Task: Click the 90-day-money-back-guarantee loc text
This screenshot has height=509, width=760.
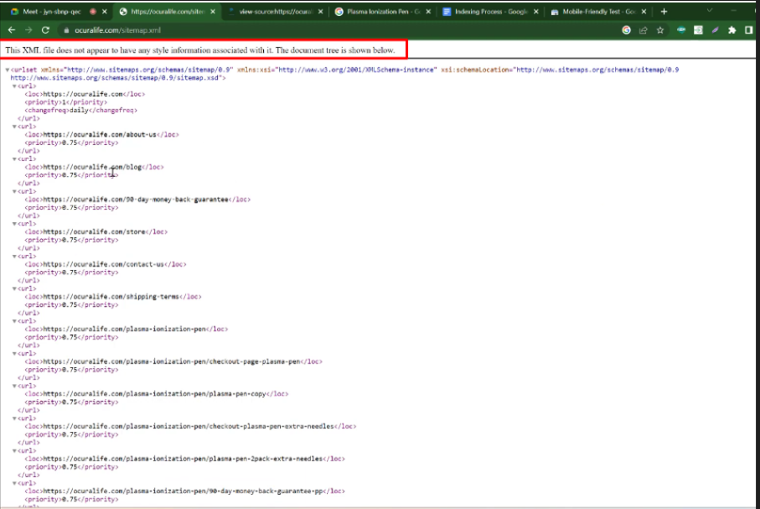Action: point(136,200)
